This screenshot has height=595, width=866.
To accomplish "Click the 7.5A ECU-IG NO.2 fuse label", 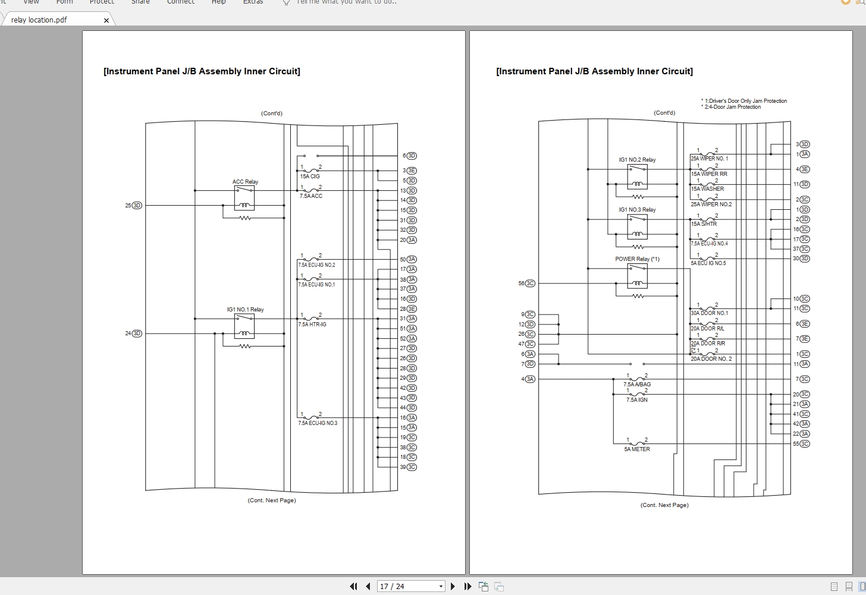I will 317,265.
